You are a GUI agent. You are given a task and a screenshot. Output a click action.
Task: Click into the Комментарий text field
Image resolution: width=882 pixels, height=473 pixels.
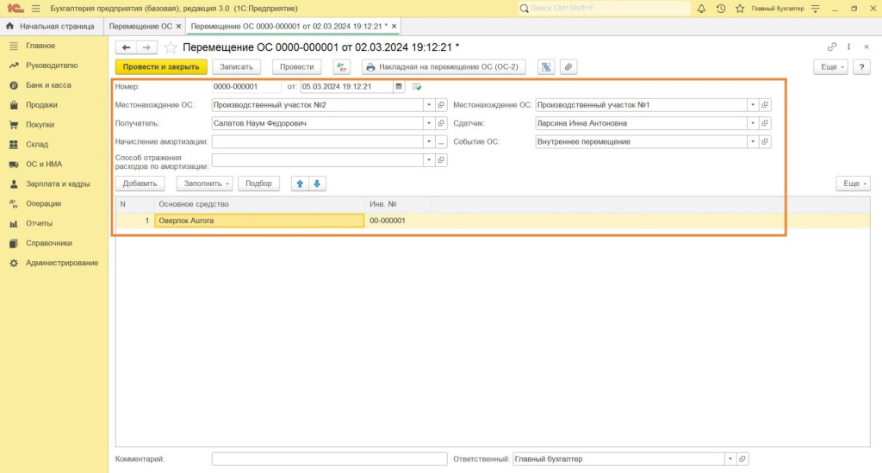tap(329, 459)
